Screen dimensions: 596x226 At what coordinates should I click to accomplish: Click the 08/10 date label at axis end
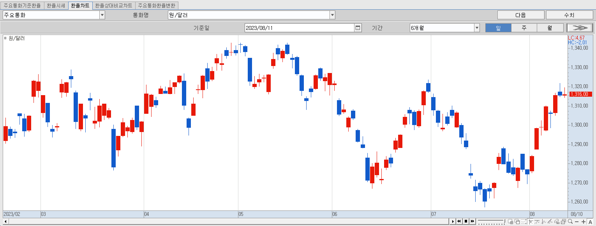(x=577, y=214)
